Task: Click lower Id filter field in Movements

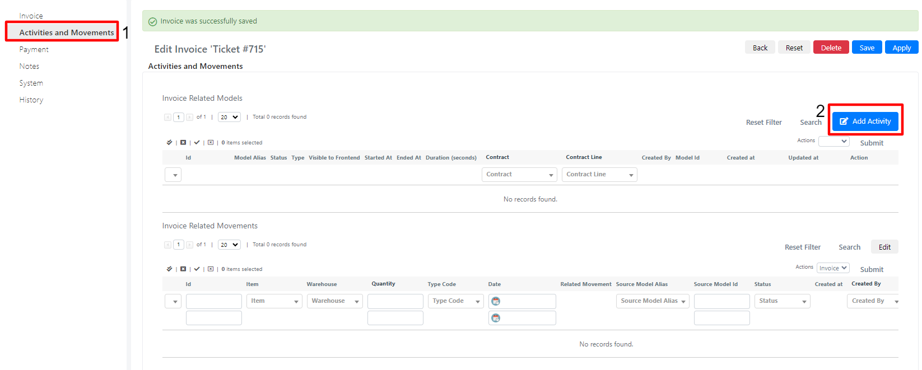Action: [214, 318]
